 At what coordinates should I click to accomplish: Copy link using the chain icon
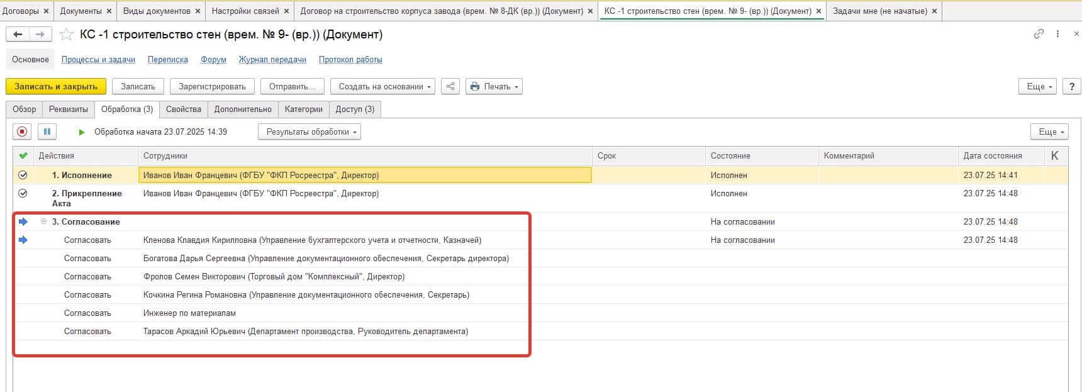1039,34
